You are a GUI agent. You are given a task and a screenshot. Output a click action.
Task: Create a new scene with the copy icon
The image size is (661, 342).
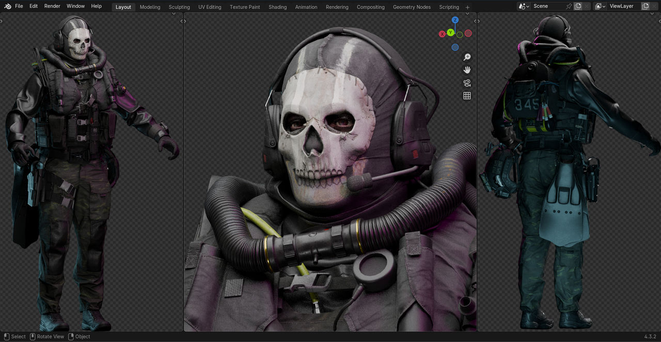point(578,6)
